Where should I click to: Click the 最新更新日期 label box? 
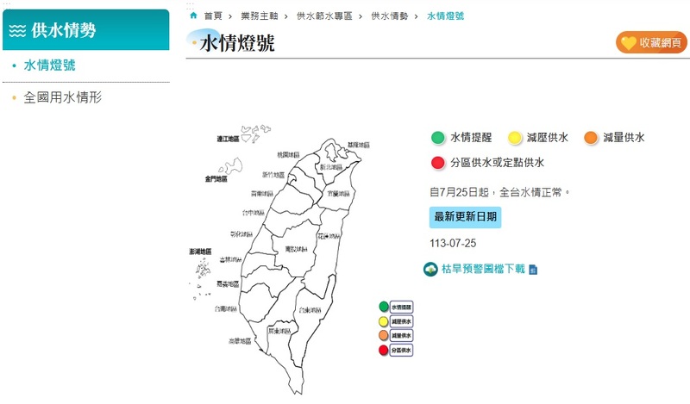[x=465, y=217]
